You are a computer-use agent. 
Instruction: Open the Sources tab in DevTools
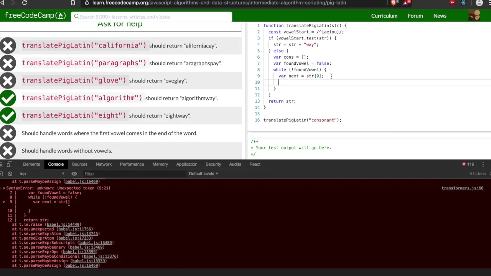click(80, 164)
